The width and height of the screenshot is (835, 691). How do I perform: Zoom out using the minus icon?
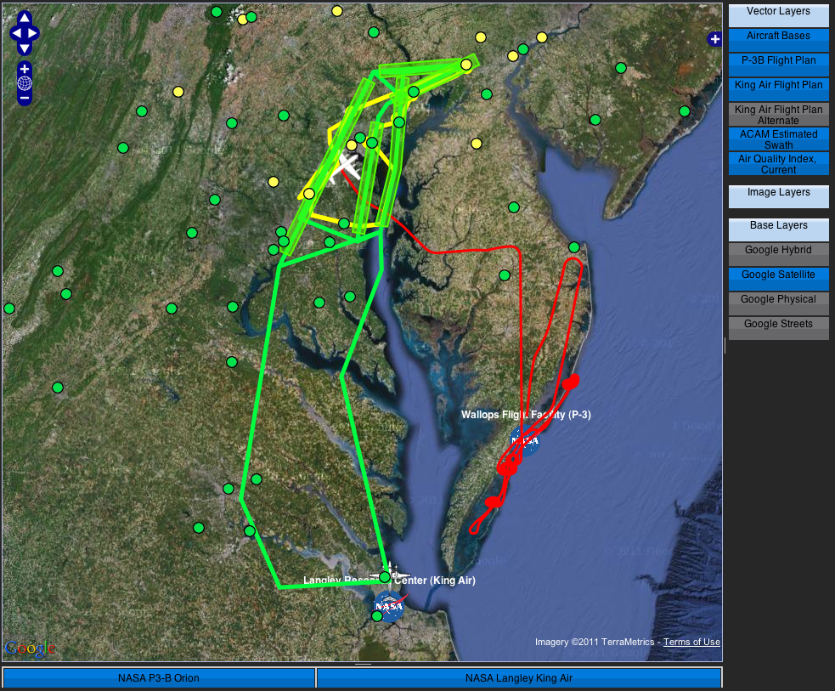click(25, 98)
